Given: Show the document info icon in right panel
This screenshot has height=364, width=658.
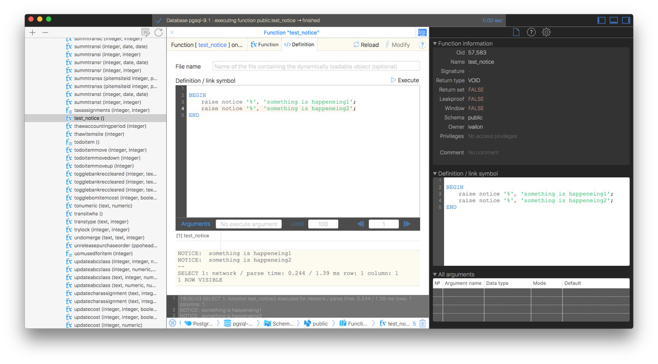Looking at the screenshot, I should click(x=516, y=32).
